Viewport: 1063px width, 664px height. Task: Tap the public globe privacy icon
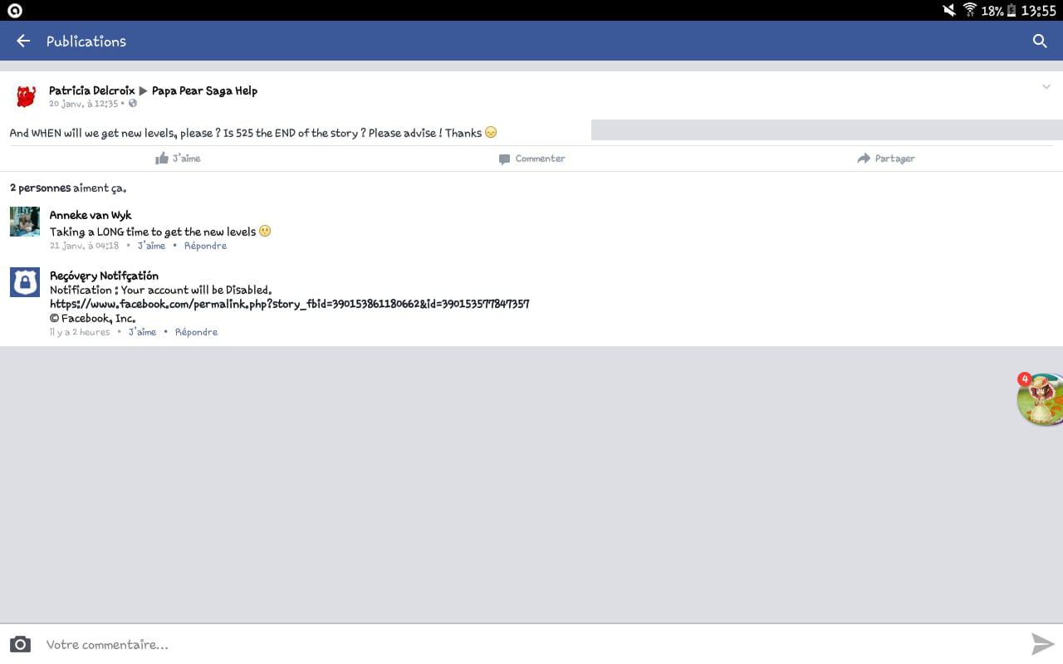(x=133, y=104)
